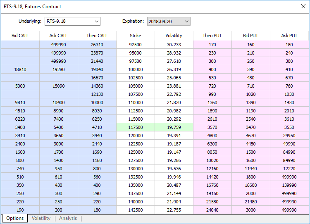Viewport: 310px width, 224px height.
Task: Click Theo PUT value 170
Action: (212, 45)
